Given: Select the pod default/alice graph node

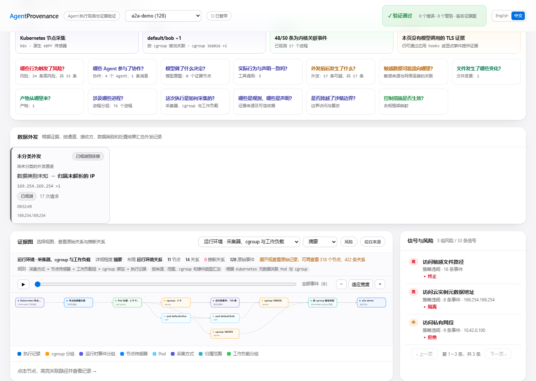Looking at the screenshot, I should pos(176,318).
